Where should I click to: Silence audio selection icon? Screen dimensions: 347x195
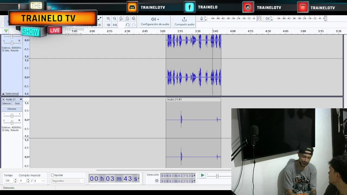tap(115, 25)
